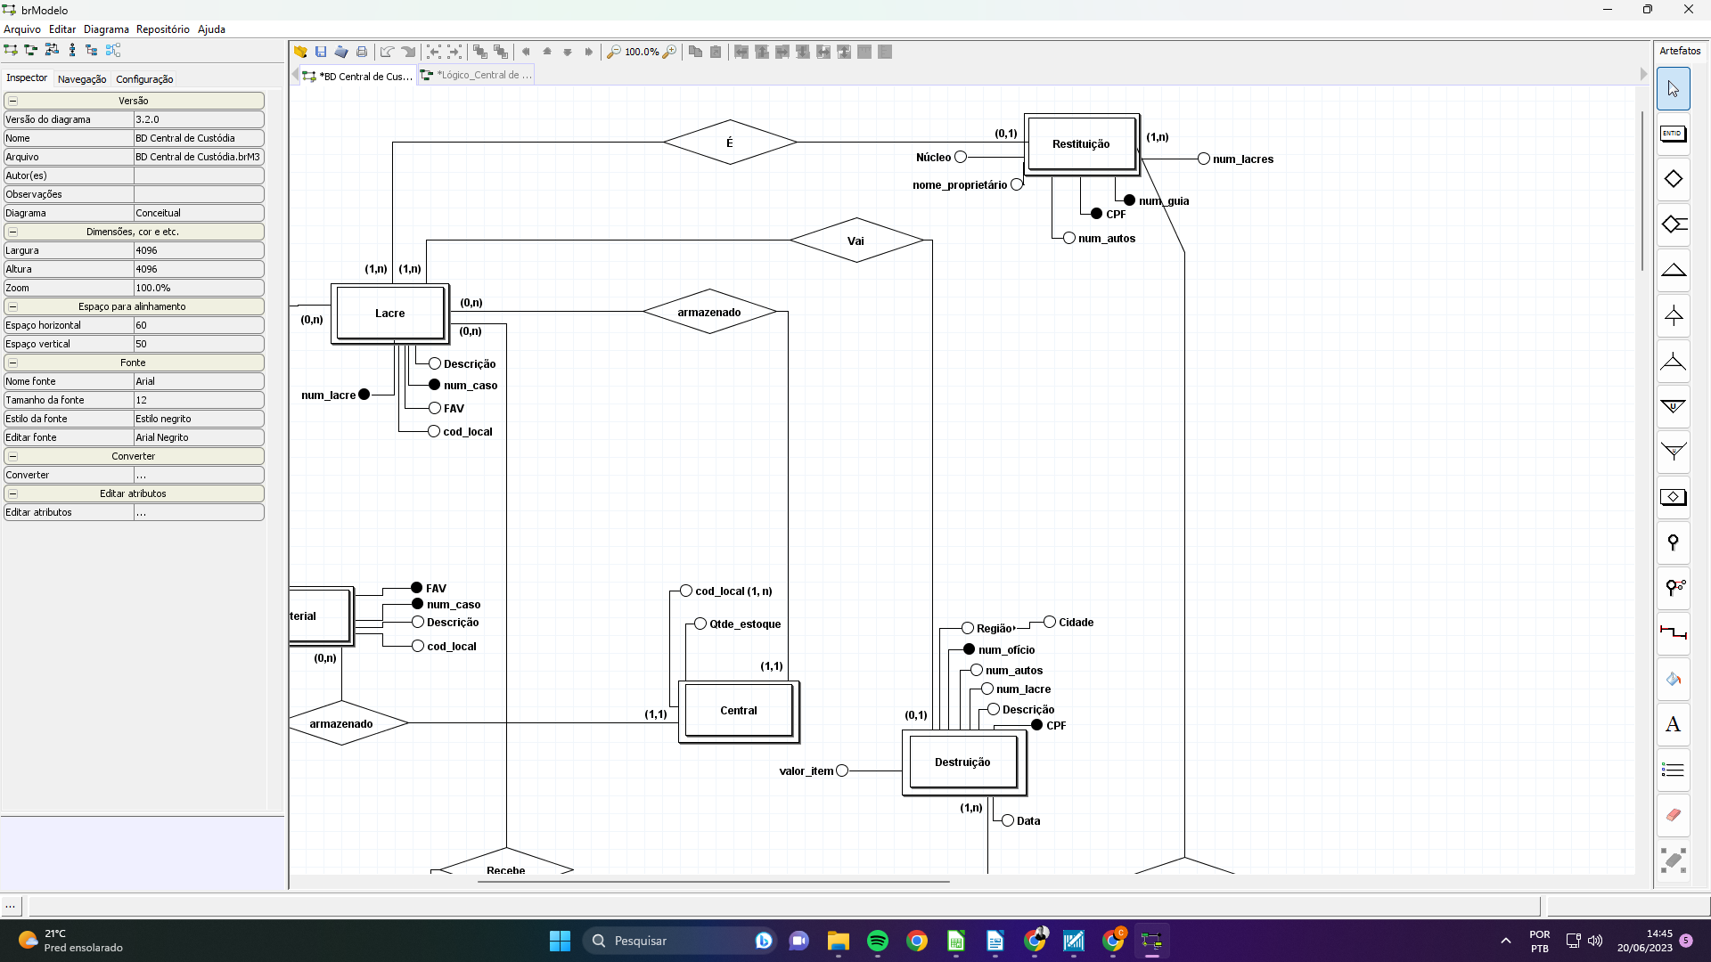This screenshot has width=1711, height=962.
Task: Select the Central entity box
Action: point(738,711)
